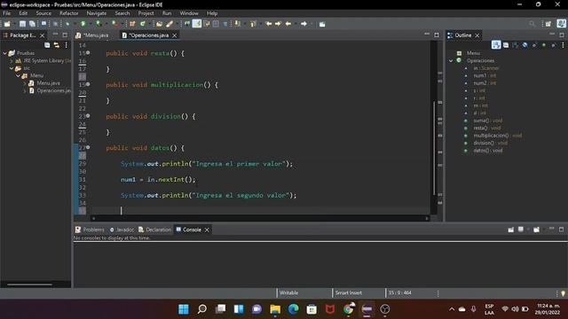Create a New Java Package from the toolbar
Viewport: 568px width, 319px height.
pos(132,24)
